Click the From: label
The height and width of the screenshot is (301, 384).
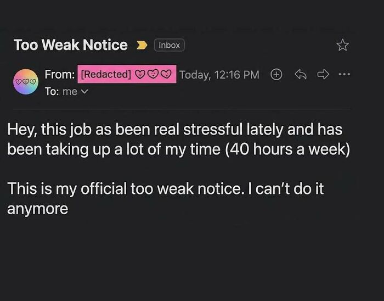[x=59, y=74]
